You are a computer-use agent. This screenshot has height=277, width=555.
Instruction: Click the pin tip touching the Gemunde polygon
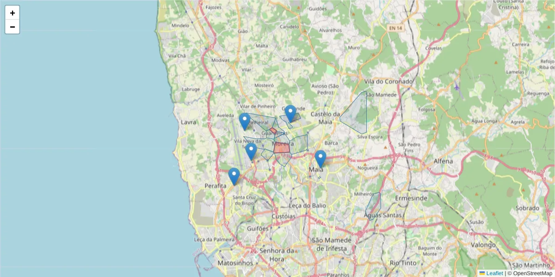tap(290, 121)
